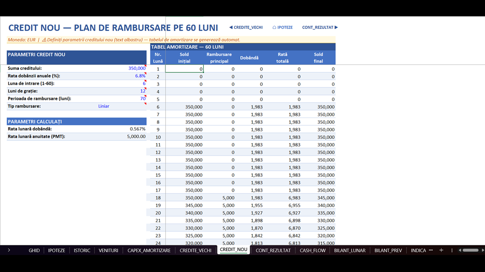Click the Sold inițial column header
This screenshot has height=272, width=485.
pyautogui.click(x=184, y=57)
